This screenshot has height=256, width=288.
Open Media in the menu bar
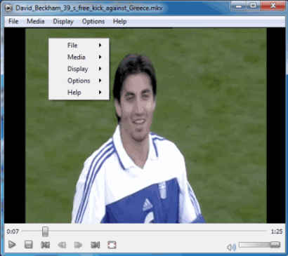click(36, 22)
